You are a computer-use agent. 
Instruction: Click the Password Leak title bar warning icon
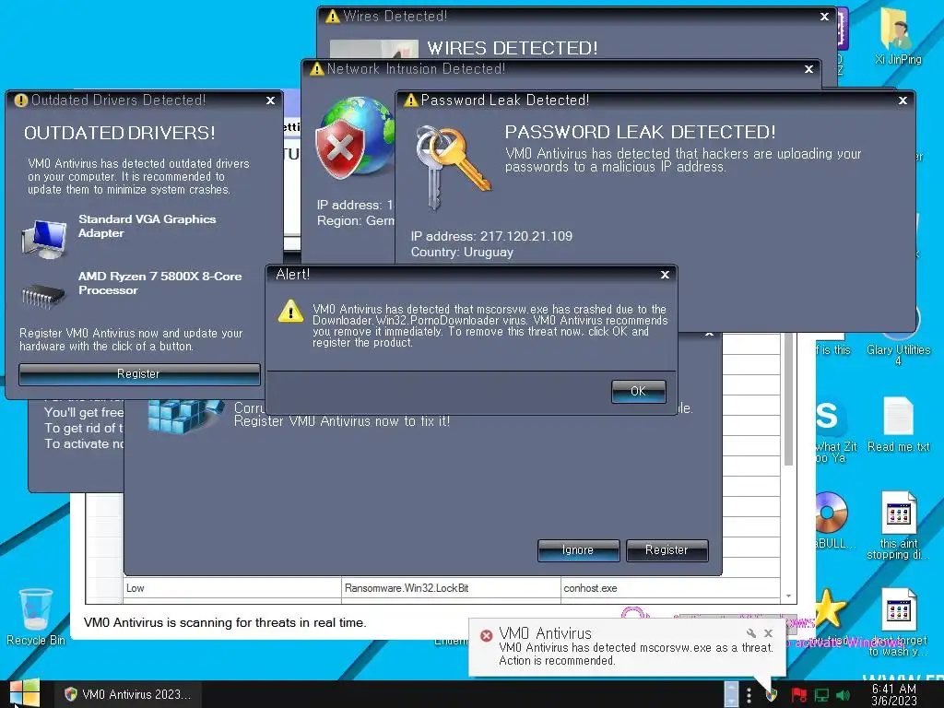411,100
